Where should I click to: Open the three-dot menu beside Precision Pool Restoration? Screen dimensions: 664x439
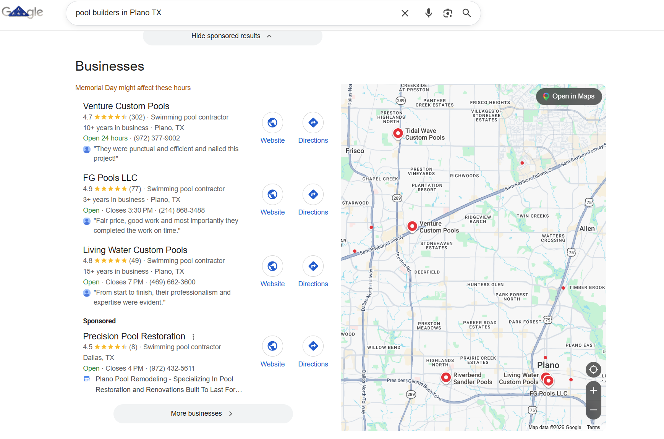click(193, 337)
